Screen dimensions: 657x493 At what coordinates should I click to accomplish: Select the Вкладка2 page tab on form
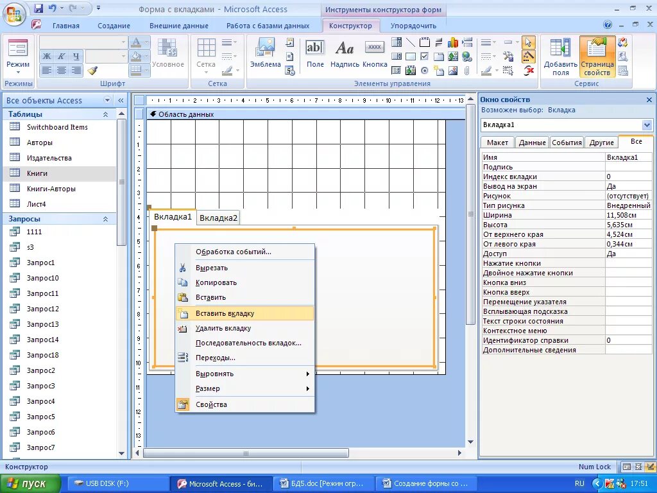click(x=218, y=218)
